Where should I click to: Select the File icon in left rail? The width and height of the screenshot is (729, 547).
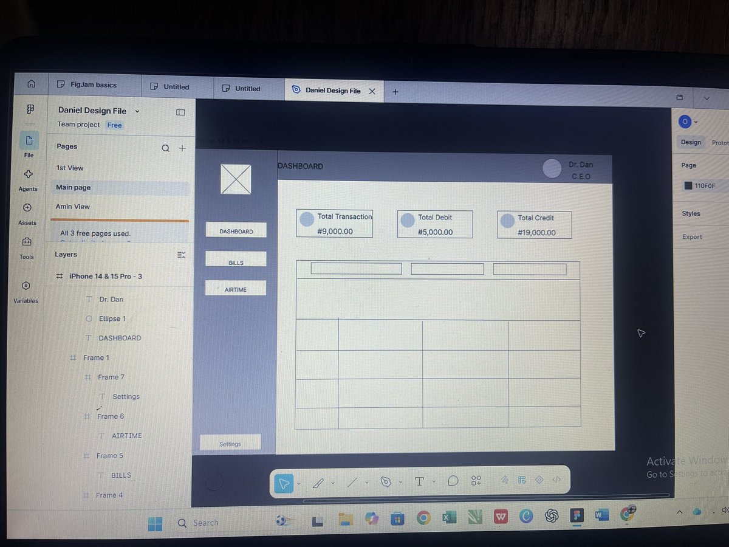(29, 140)
